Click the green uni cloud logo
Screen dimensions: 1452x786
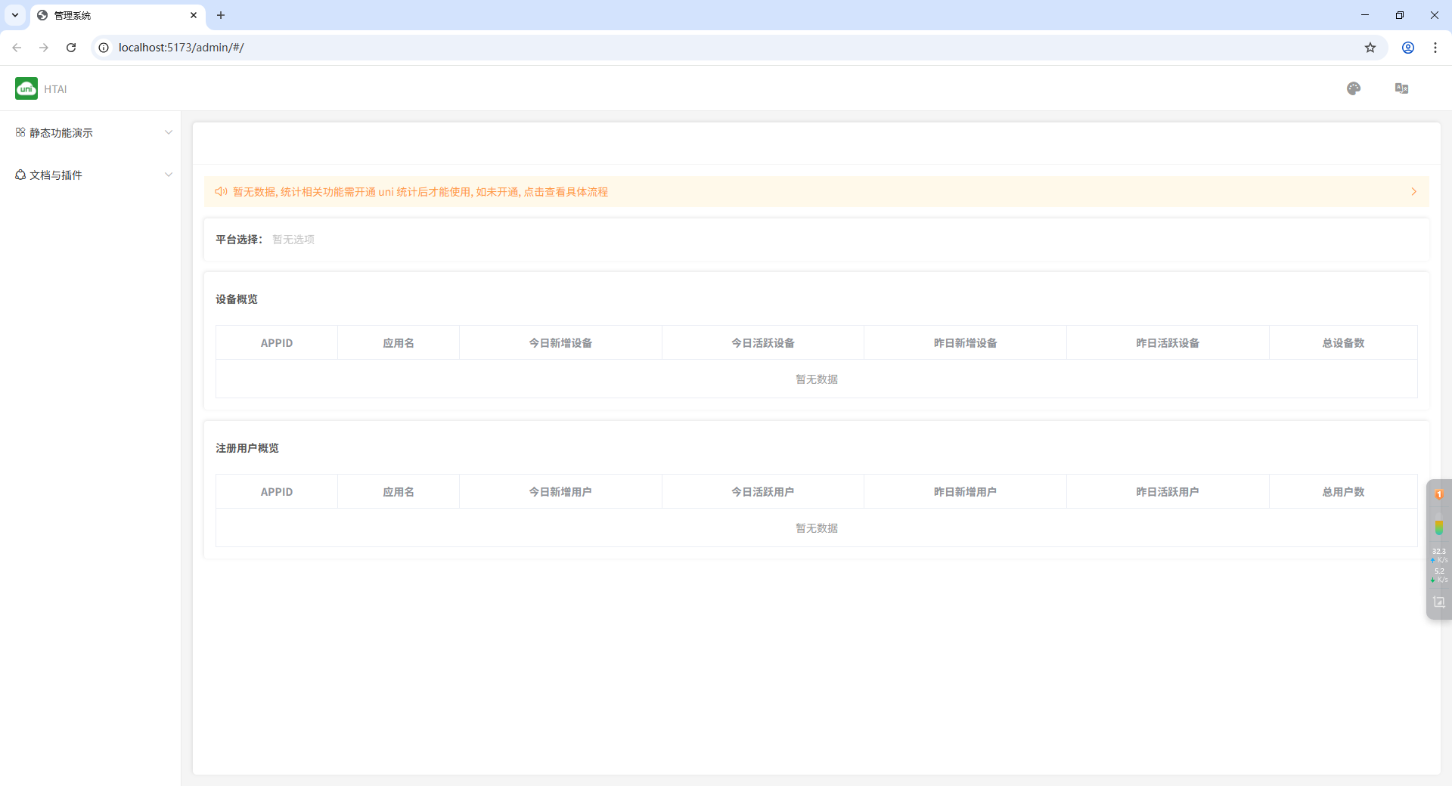point(26,88)
